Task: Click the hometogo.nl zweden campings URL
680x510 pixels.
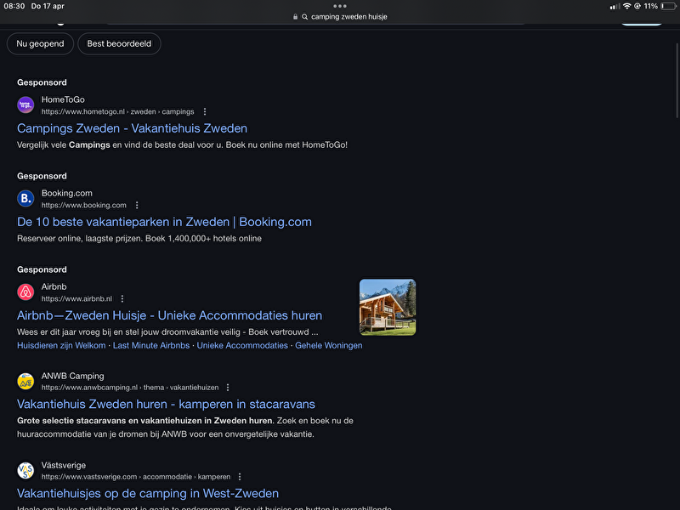Action: [117, 112]
